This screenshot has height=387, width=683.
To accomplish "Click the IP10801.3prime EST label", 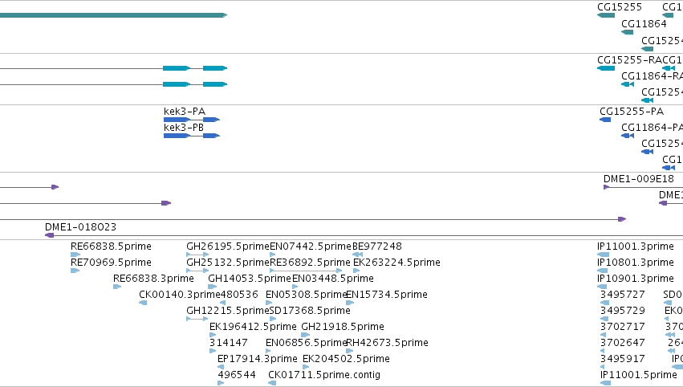I will point(636,263).
